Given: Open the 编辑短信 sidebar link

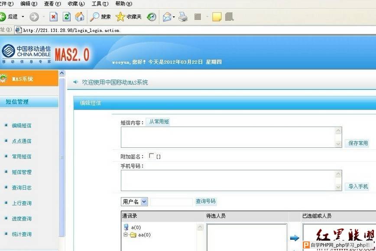Looking at the screenshot, I should pyautogui.click(x=22, y=125).
